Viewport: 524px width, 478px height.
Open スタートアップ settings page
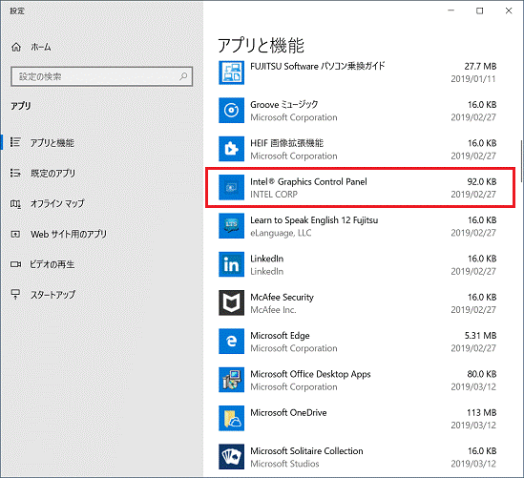(x=52, y=295)
